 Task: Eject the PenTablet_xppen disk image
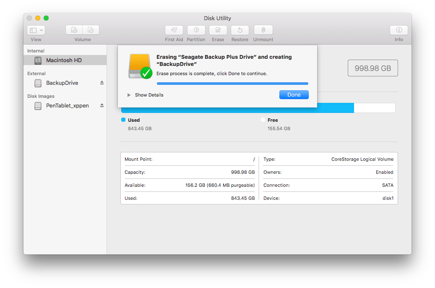click(x=102, y=105)
